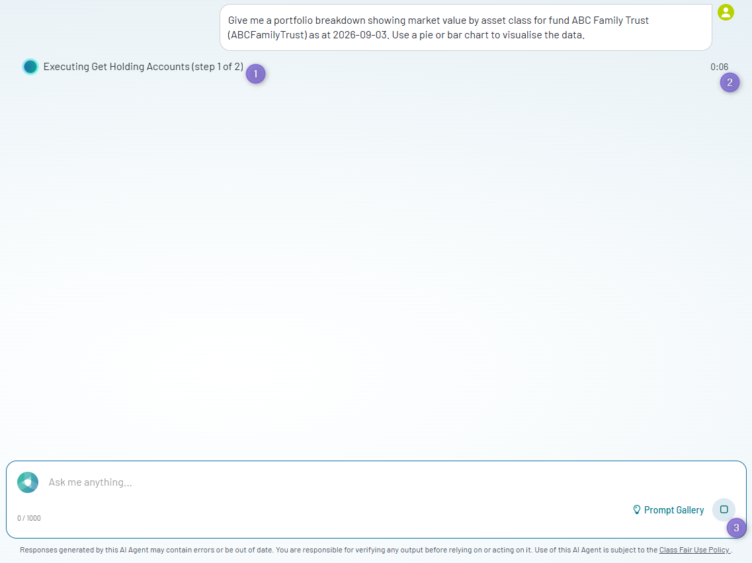Open the Class Fair Use Policy link

click(694, 550)
